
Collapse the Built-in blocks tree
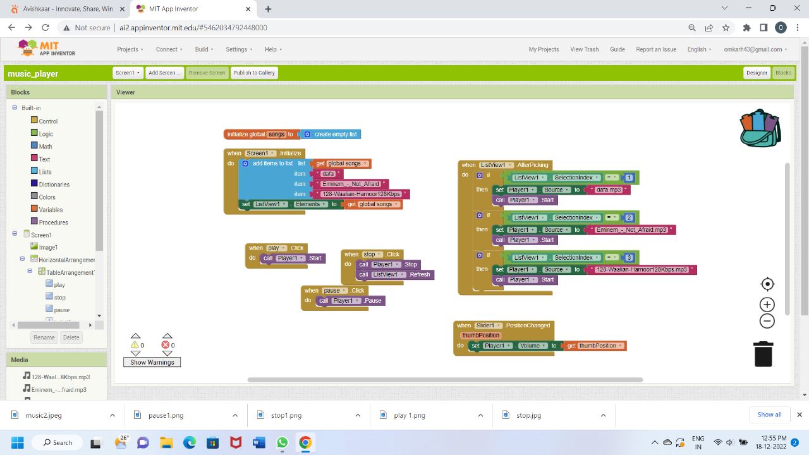coord(15,108)
